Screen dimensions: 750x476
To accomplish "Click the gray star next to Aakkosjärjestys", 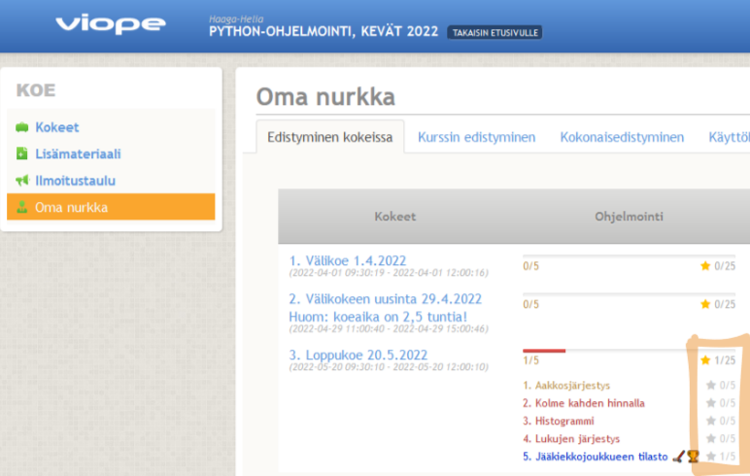I will (710, 386).
